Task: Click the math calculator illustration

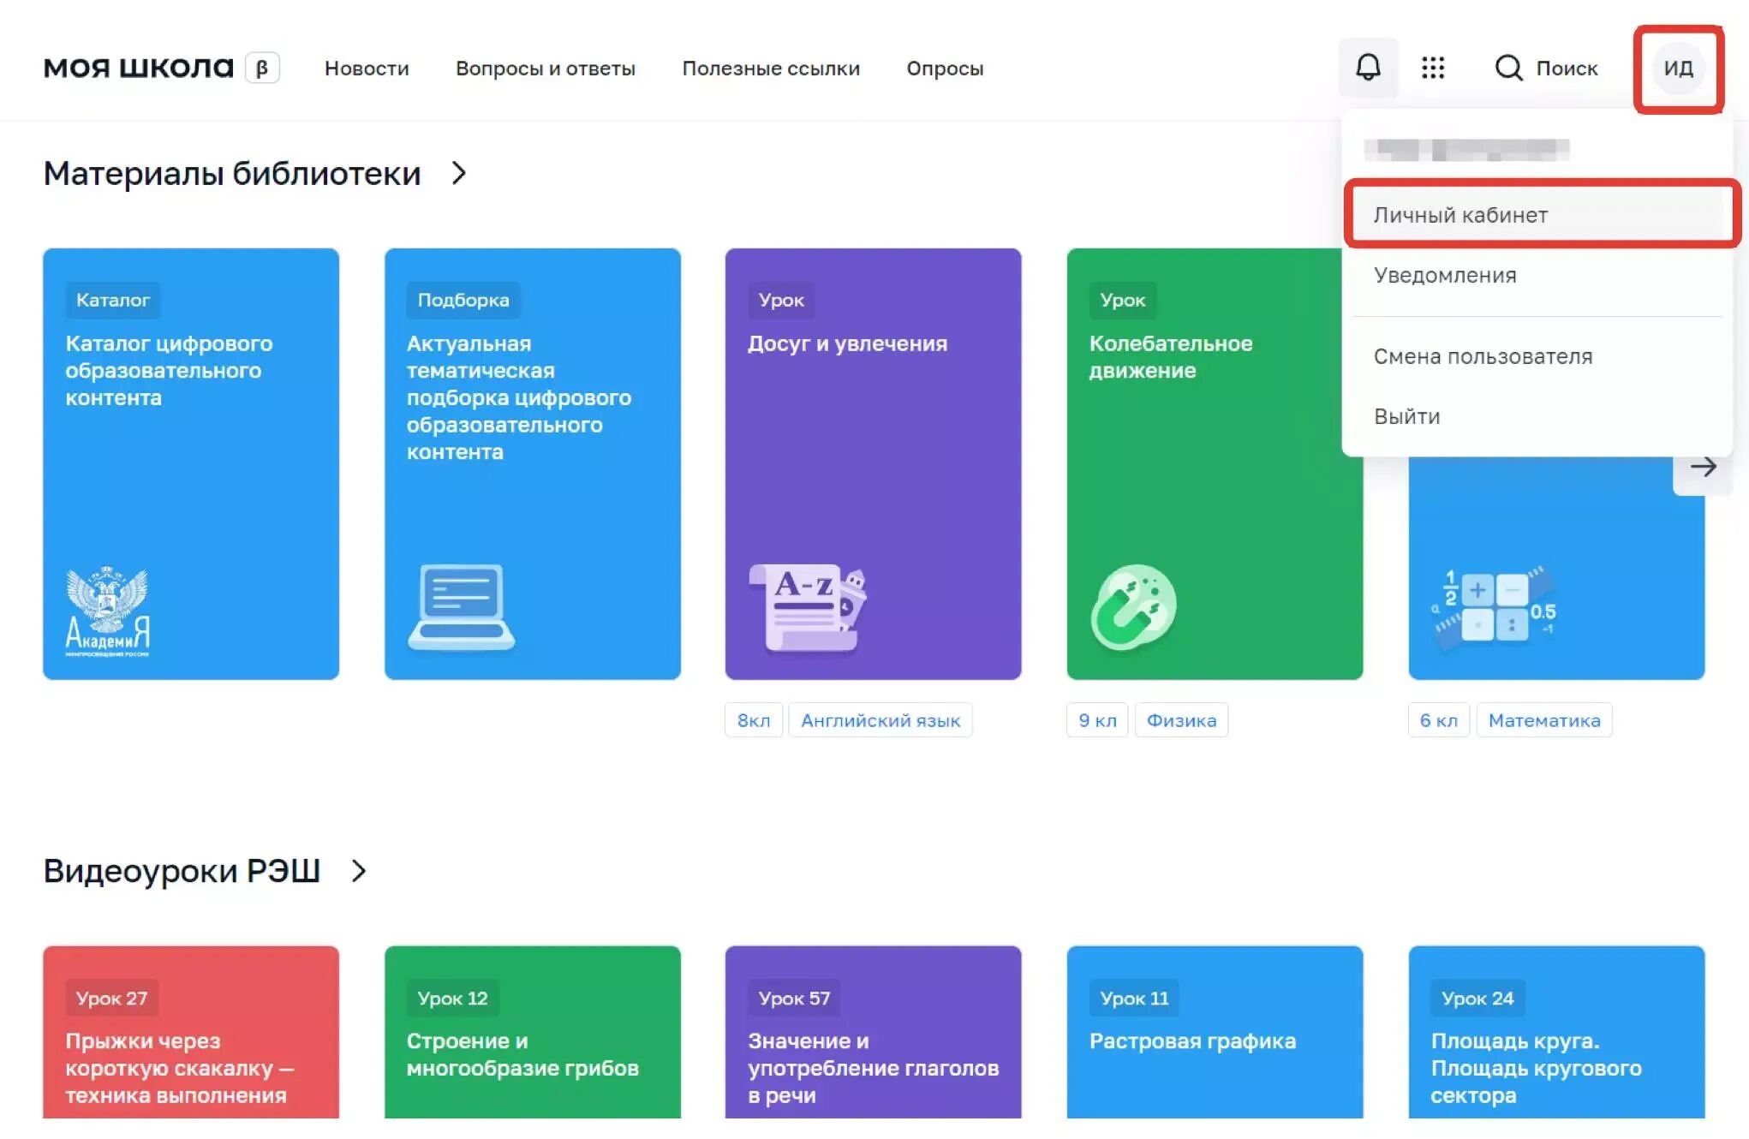Action: [x=1494, y=610]
